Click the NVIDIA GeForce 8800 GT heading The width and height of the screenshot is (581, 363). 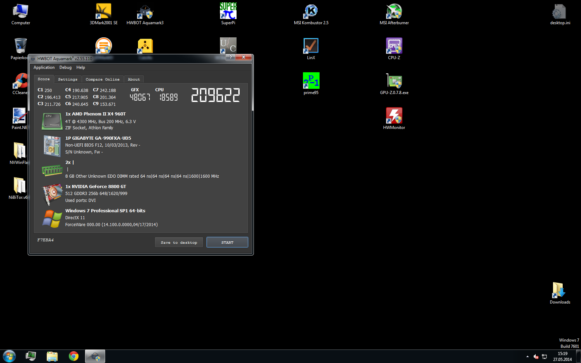tap(95, 187)
